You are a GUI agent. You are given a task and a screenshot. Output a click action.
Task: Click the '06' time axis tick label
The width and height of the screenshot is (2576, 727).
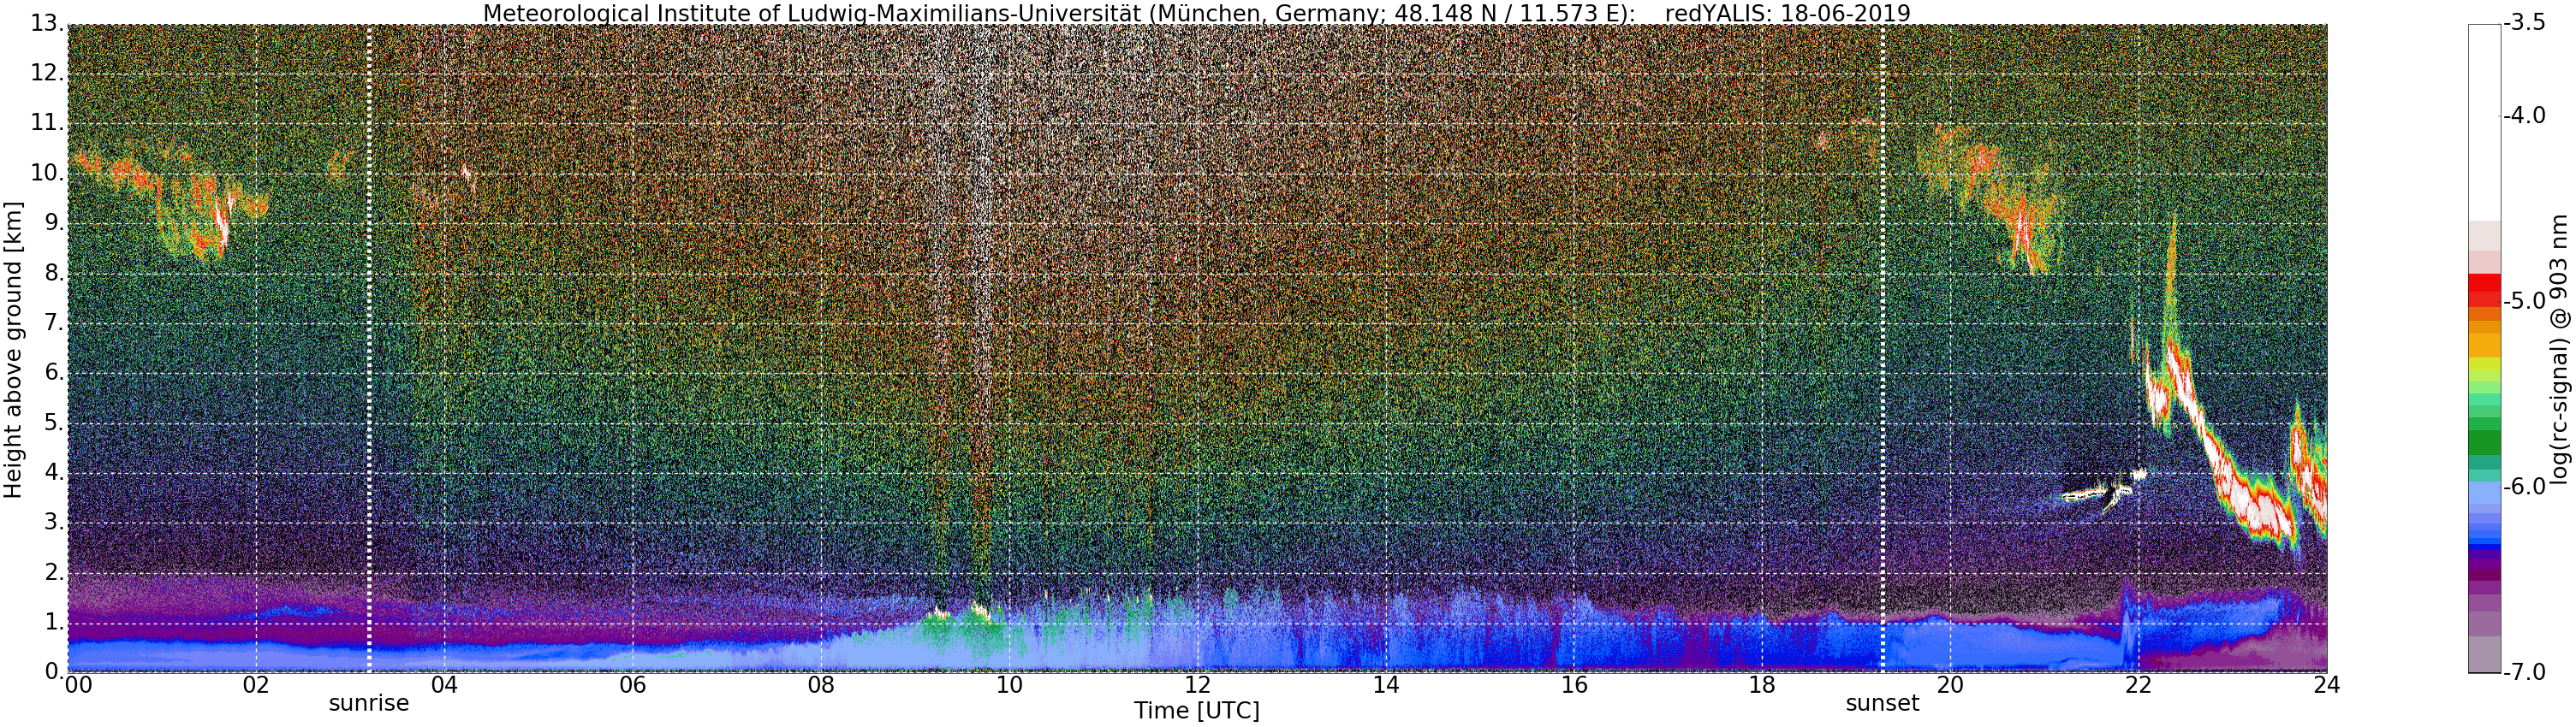[632, 685]
